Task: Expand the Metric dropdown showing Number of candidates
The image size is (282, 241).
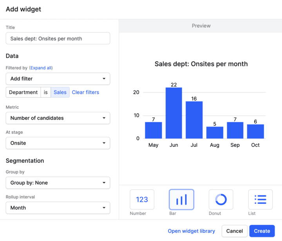Action: 58,118
